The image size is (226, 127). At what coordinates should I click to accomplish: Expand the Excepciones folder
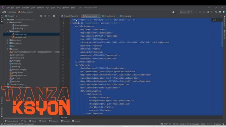click(x=8, y=40)
